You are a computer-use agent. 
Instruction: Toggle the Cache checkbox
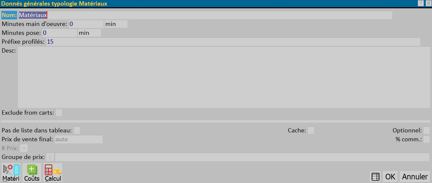click(x=311, y=130)
